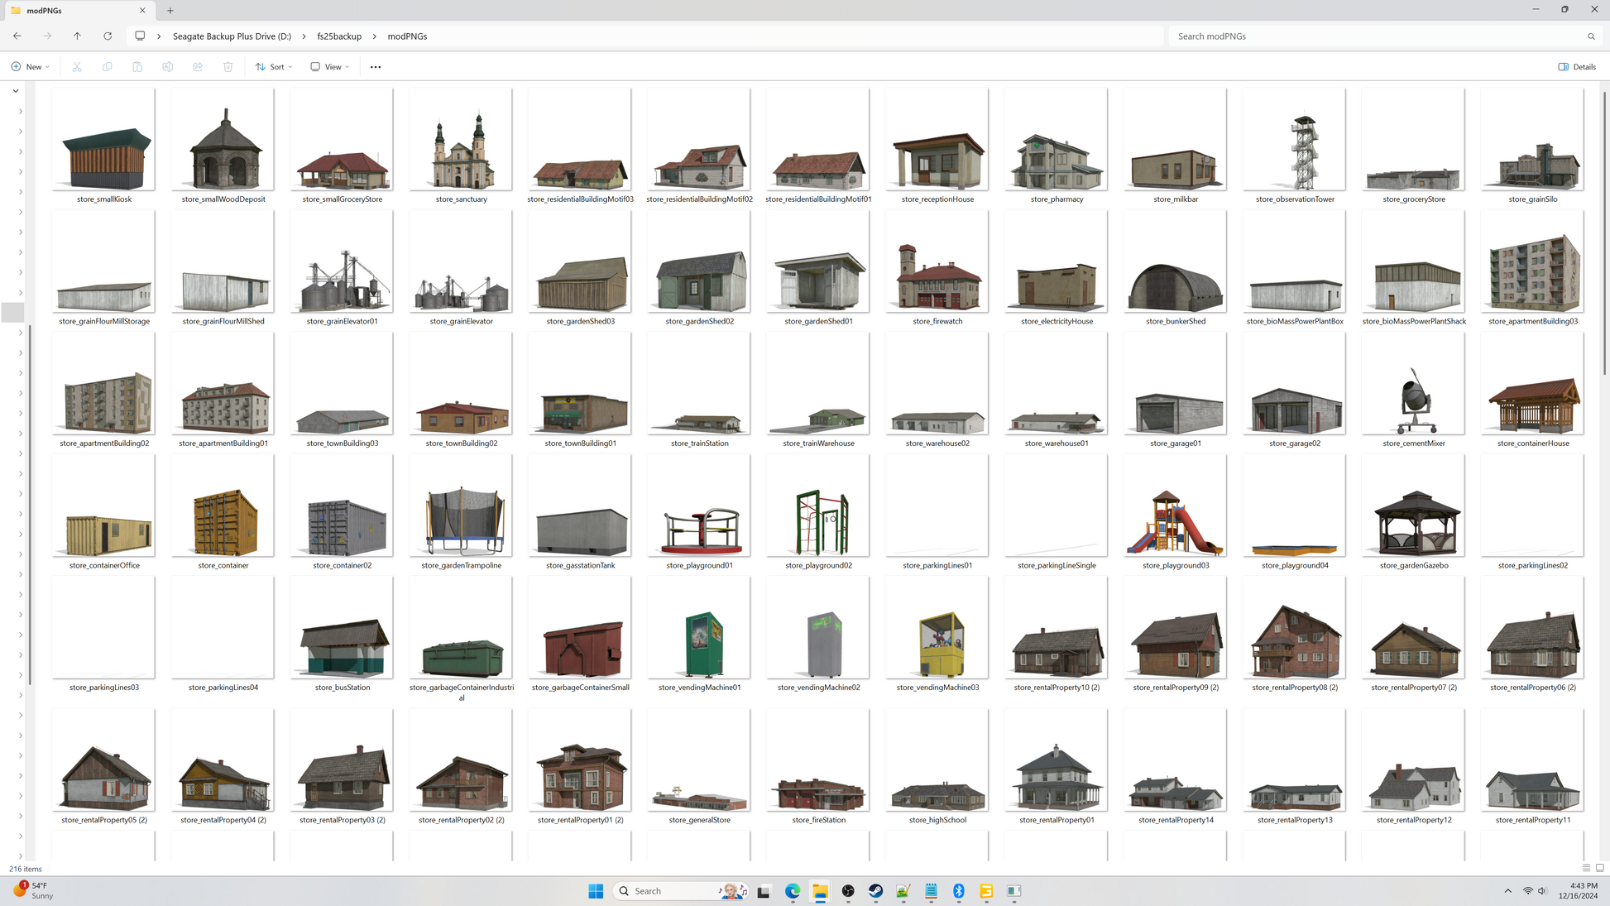Switch to details list view in status bar

click(1586, 868)
